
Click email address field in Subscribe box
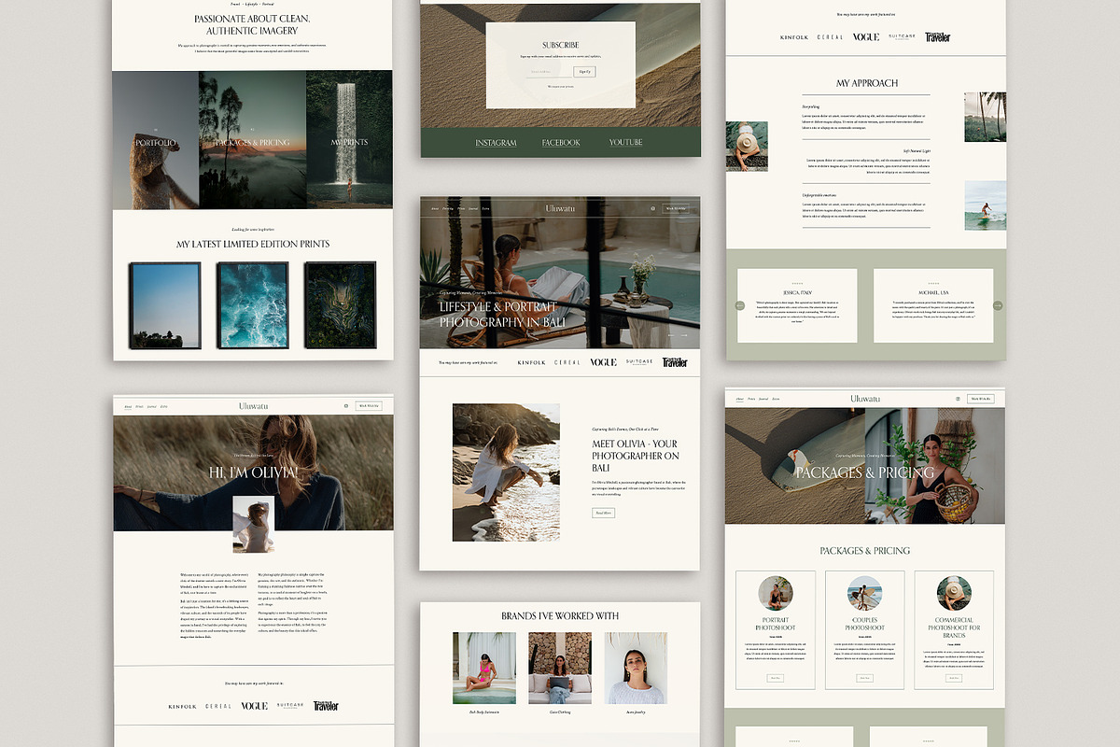tap(547, 72)
